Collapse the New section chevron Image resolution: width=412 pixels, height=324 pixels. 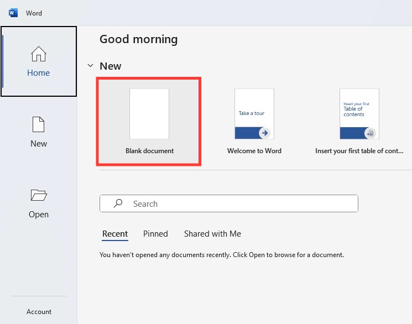(x=90, y=66)
